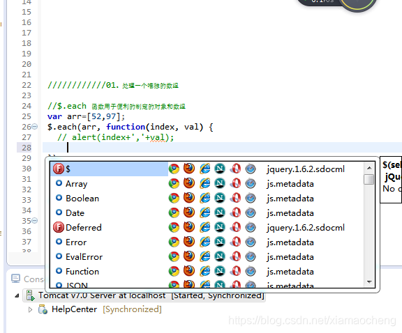This screenshot has width=402, height=333.
Task: Click the Internet Explorer icon in Date row
Action: click(x=205, y=212)
